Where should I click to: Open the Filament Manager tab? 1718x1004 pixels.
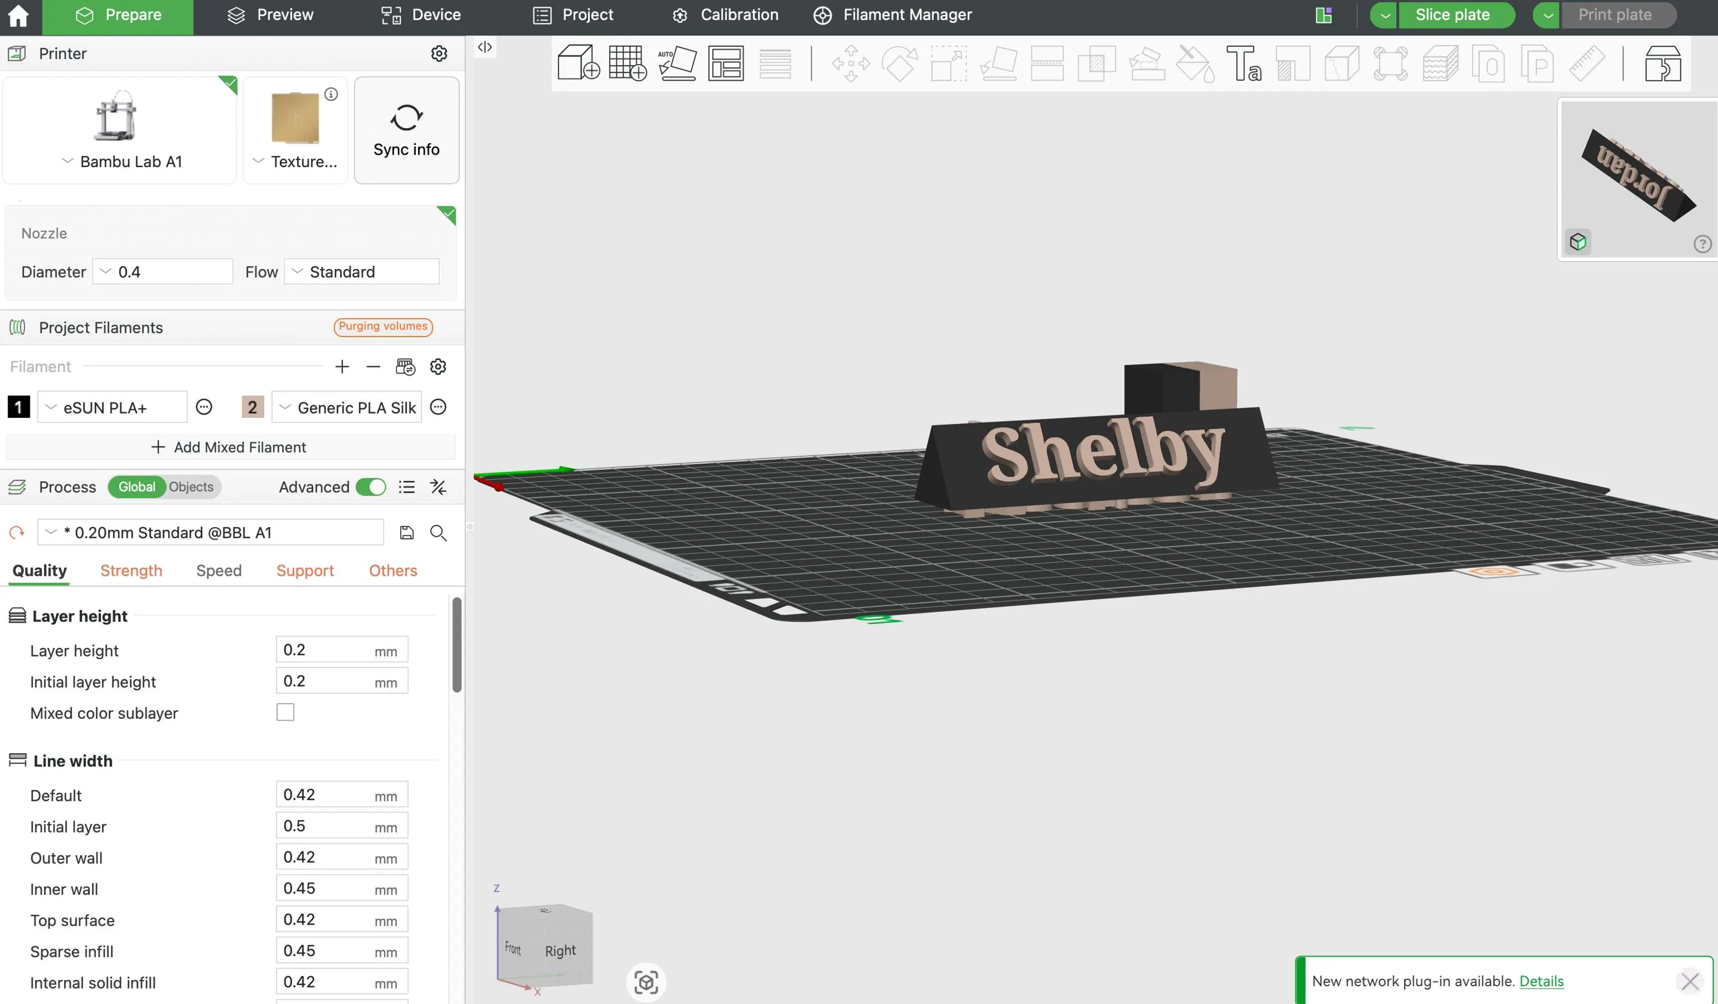pos(892,15)
